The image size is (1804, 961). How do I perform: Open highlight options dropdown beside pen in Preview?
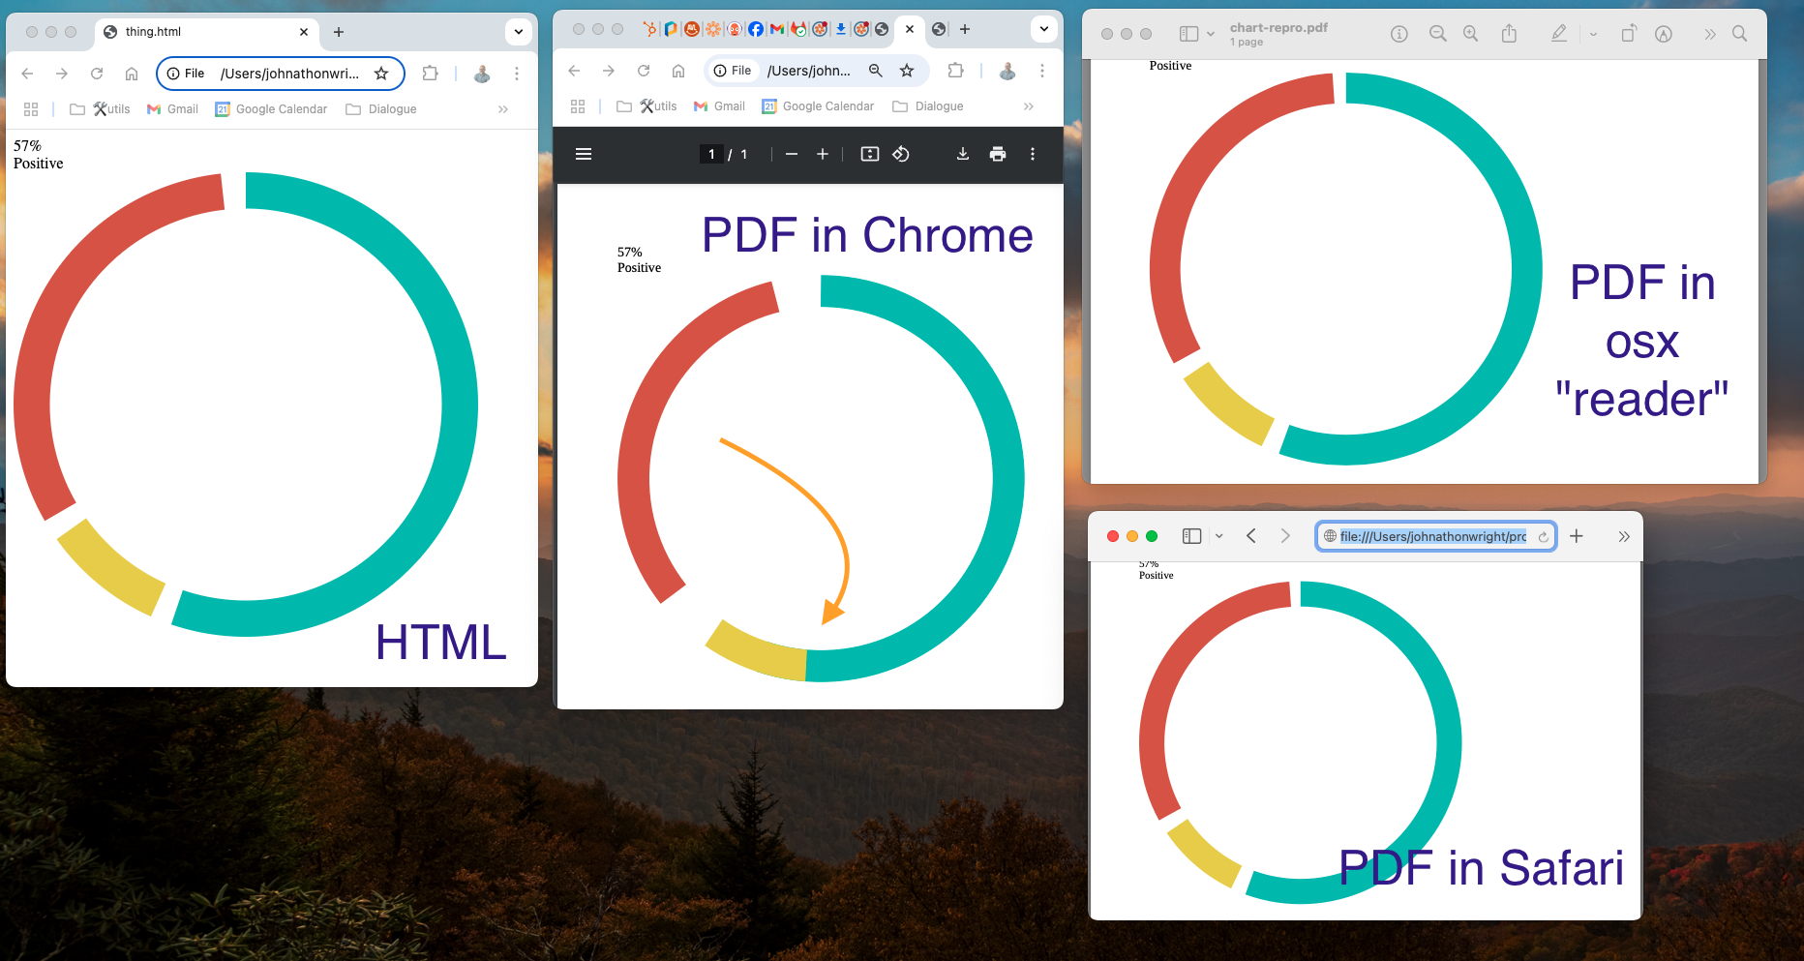[x=1593, y=34]
